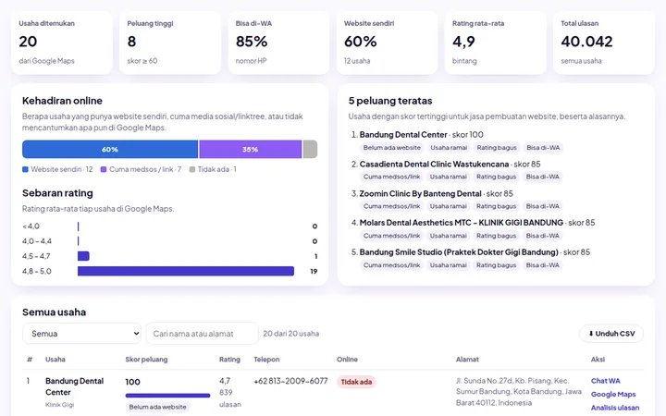Open Google Maps link for Bandung Dental Center
This screenshot has width=666, height=416.
tap(613, 395)
